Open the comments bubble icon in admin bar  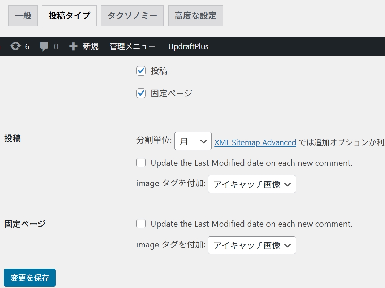pos(44,46)
